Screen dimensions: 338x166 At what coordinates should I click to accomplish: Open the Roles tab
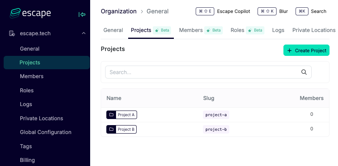[x=237, y=30]
